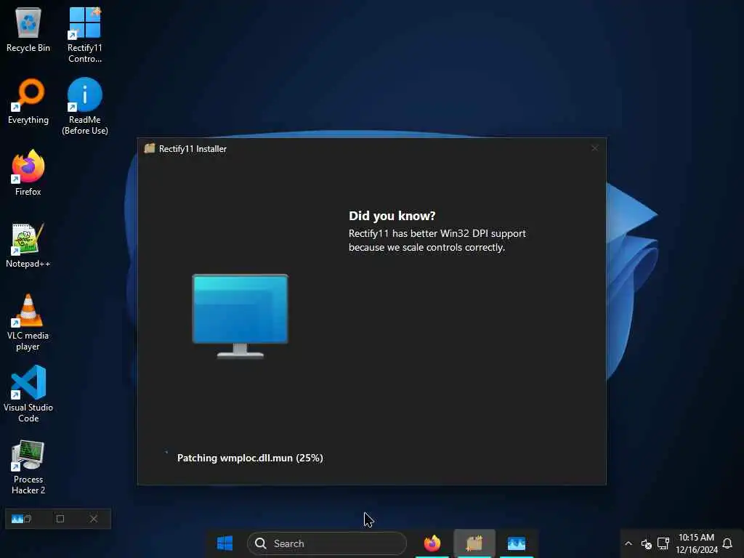Screen dimensions: 744x558
Task: Open the Recycle Bin desktop icon
Action: pos(28,30)
